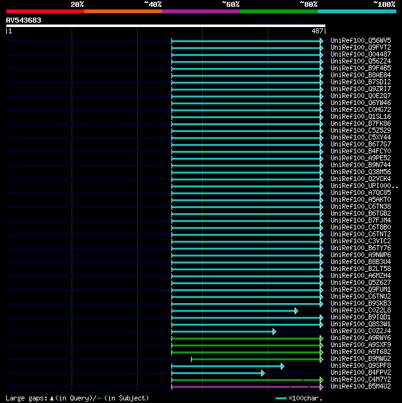
Task: Select the UniRef100_B4FCY0 label
Action: coord(361,151)
